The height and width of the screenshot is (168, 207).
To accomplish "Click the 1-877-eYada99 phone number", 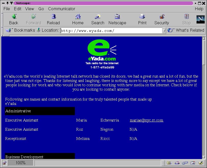I will [x=102, y=67].
